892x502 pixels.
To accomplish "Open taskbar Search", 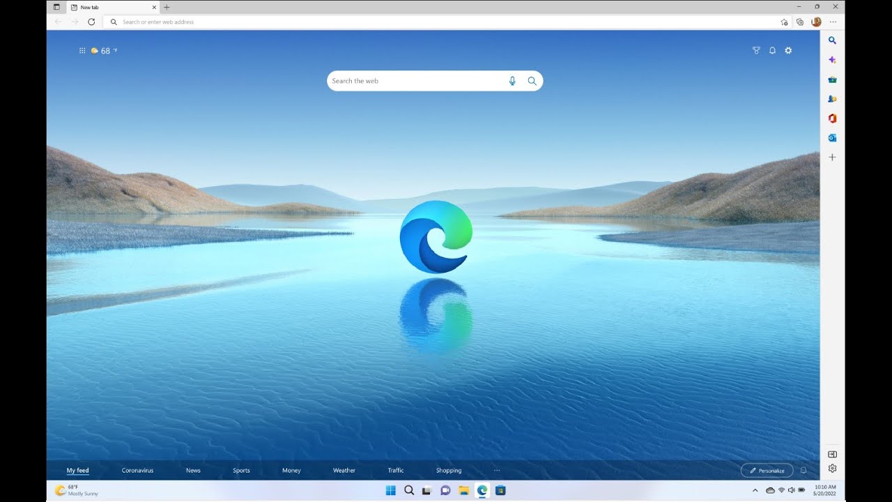I will [409, 490].
